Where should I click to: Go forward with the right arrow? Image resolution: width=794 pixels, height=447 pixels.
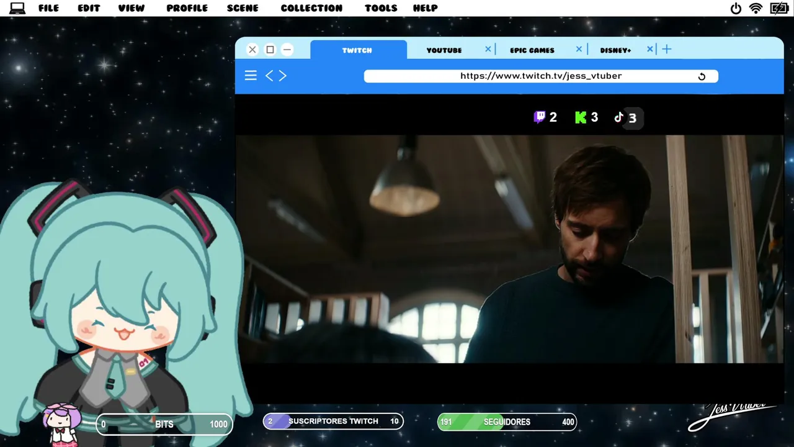tap(282, 75)
